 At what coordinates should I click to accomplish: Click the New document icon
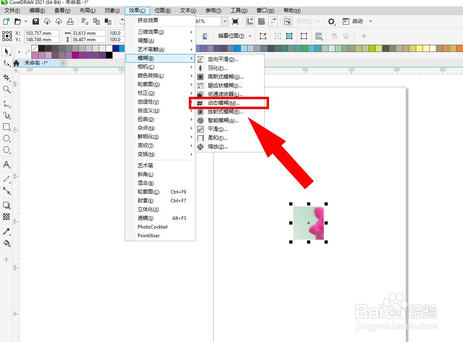[x=6, y=21]
